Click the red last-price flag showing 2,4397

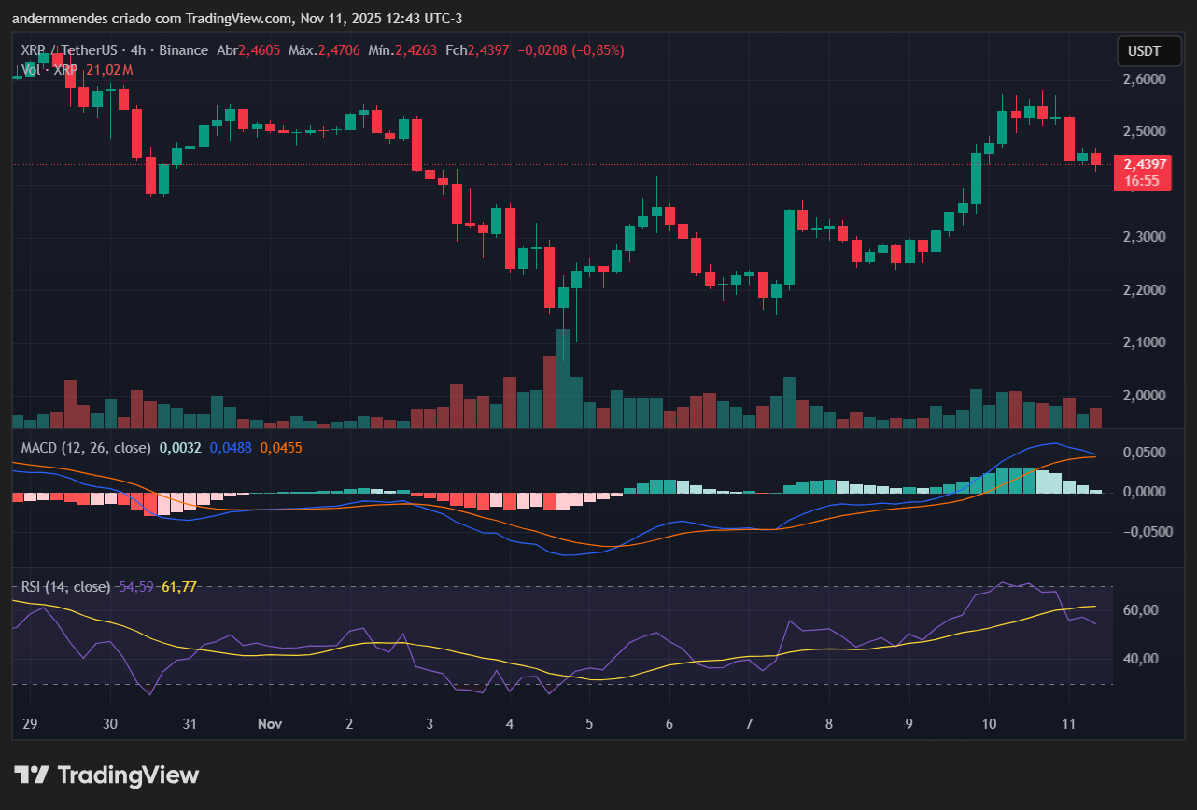pos(1143,173)
